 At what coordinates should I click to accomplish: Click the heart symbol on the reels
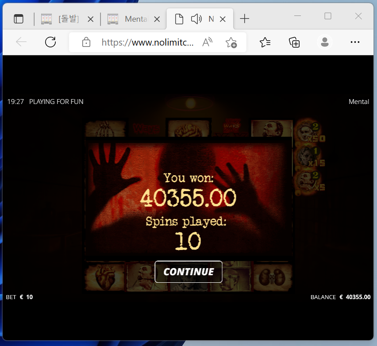click(x=105, y=277)
